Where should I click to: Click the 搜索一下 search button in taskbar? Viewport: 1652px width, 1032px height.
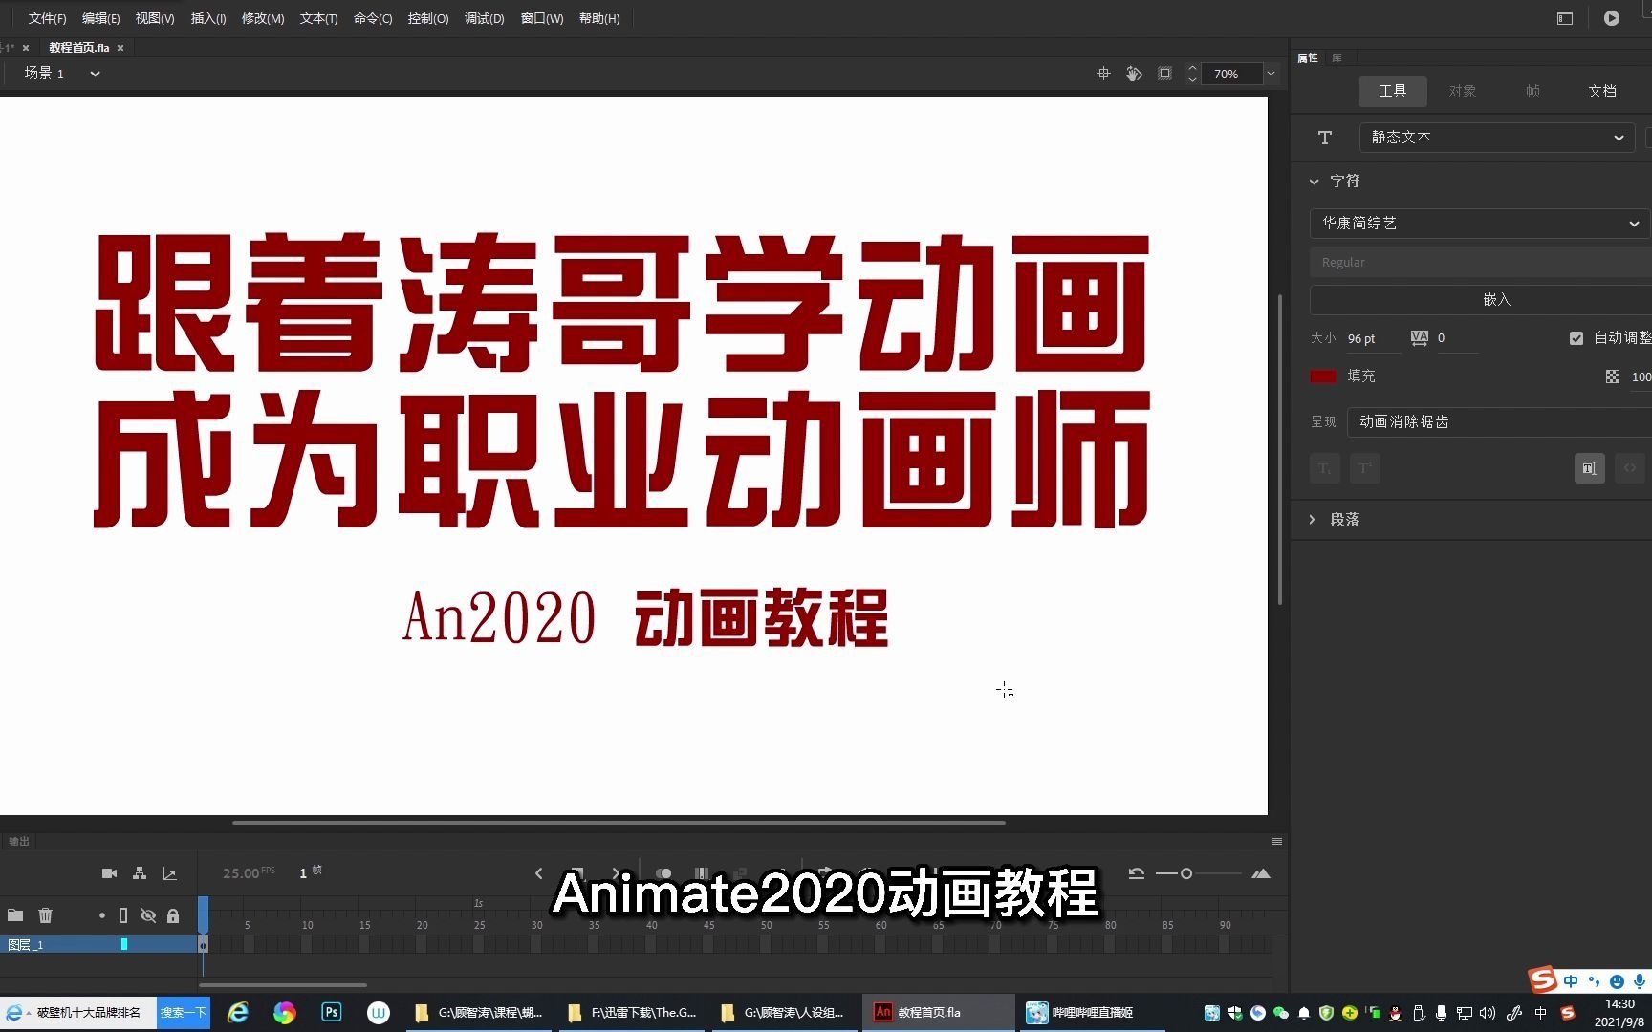click(x=184, y=1012)
